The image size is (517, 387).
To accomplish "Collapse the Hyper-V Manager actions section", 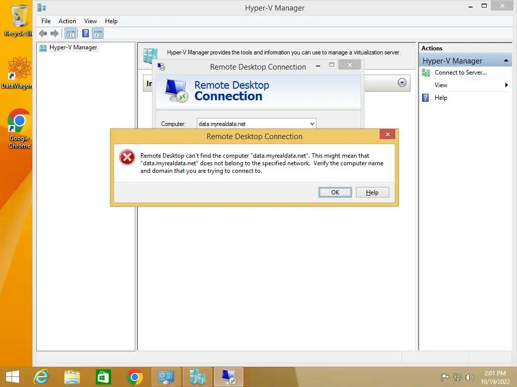I will tap(506, 60).
